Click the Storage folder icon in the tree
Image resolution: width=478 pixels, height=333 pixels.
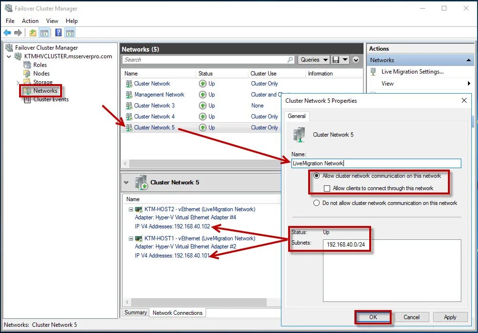click(x=27, y=82)
